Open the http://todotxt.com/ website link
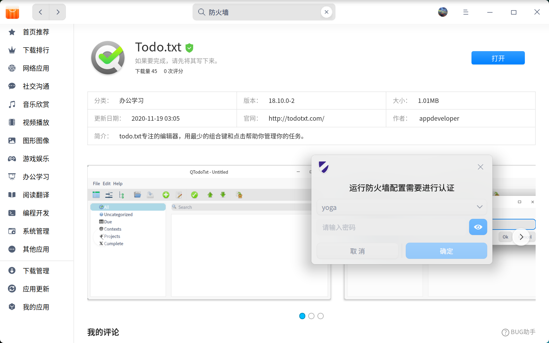 (x=296, y=118)
